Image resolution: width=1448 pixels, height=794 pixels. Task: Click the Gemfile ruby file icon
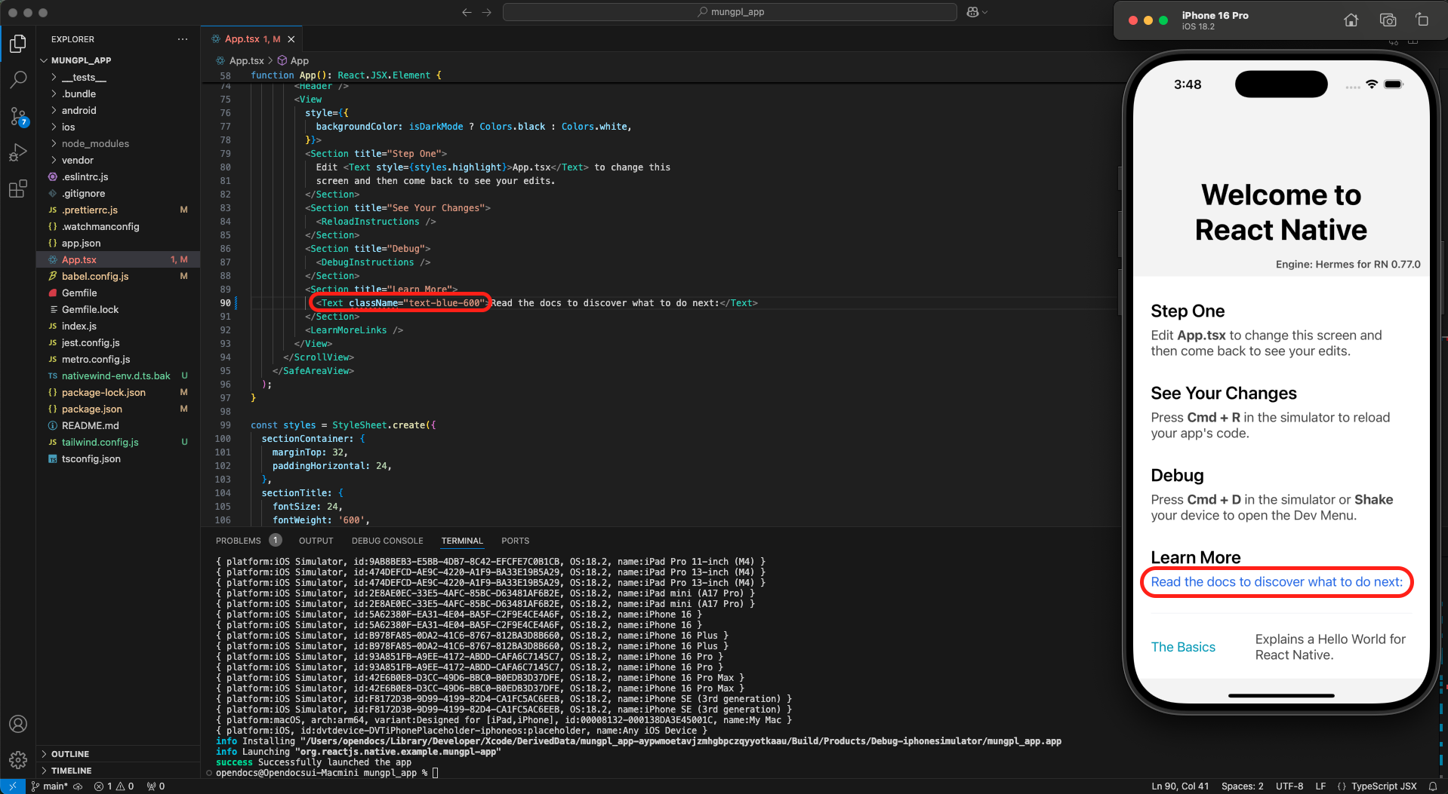53,293
